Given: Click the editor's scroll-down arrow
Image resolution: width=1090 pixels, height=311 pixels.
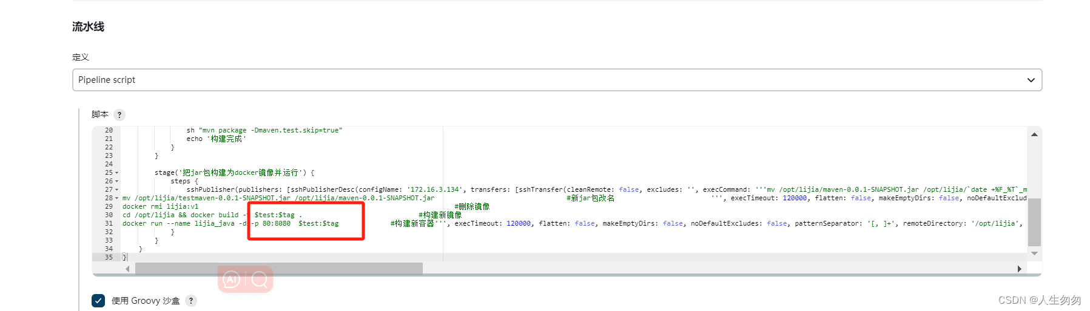Looking at the screenshot, I should point(1034,253).
